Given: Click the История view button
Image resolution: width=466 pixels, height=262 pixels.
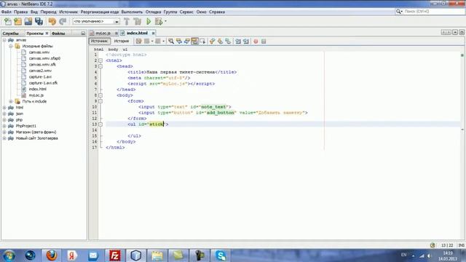Looking at the screenshot, I should click(122, 41).
